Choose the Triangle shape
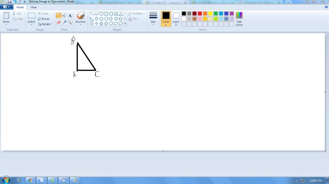 (x=121, y=14)
